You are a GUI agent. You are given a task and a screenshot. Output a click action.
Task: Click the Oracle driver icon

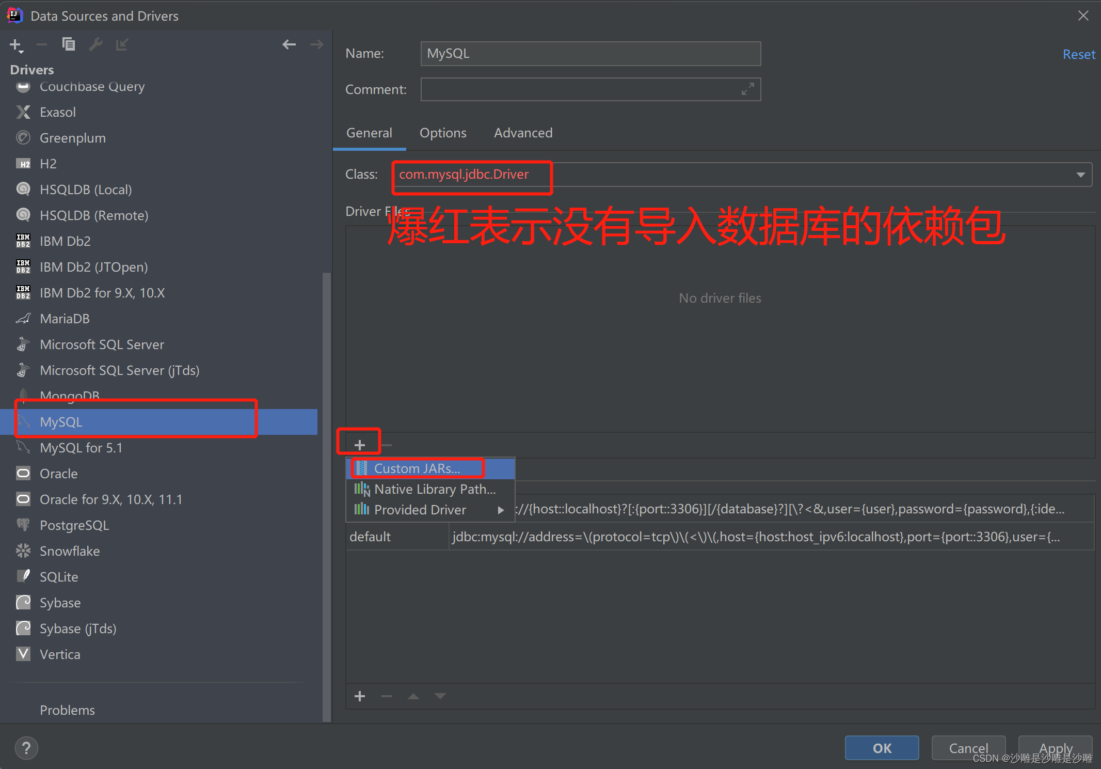coord(23,473)
